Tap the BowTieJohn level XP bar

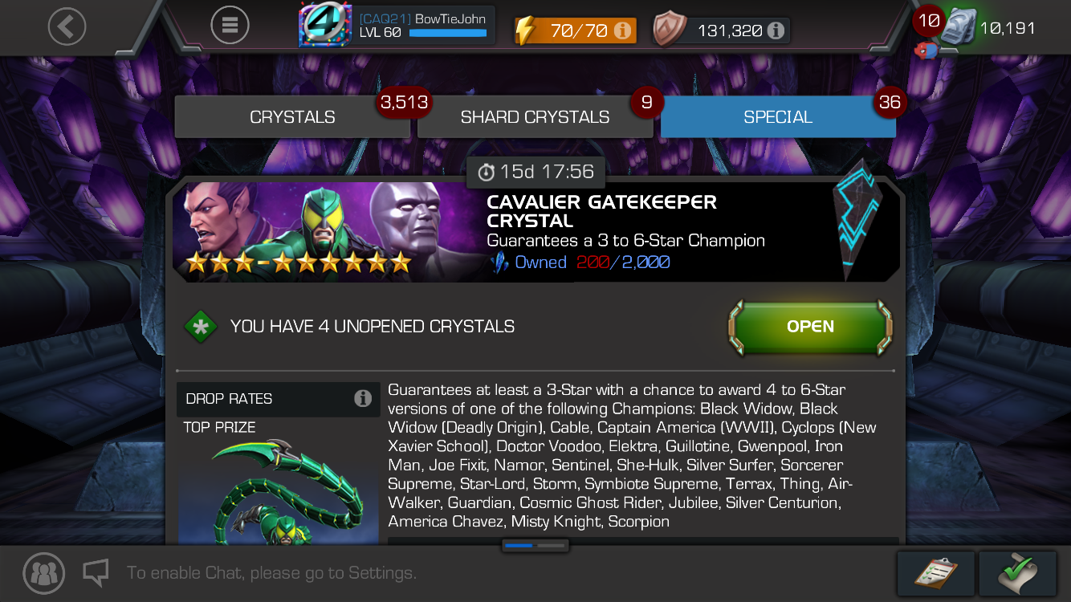tap(448, 34)
